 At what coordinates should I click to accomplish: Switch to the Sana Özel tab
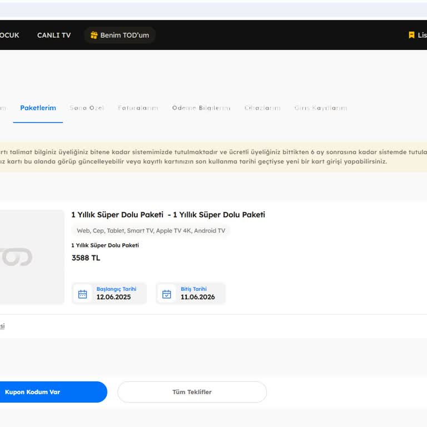coord(87,108)
